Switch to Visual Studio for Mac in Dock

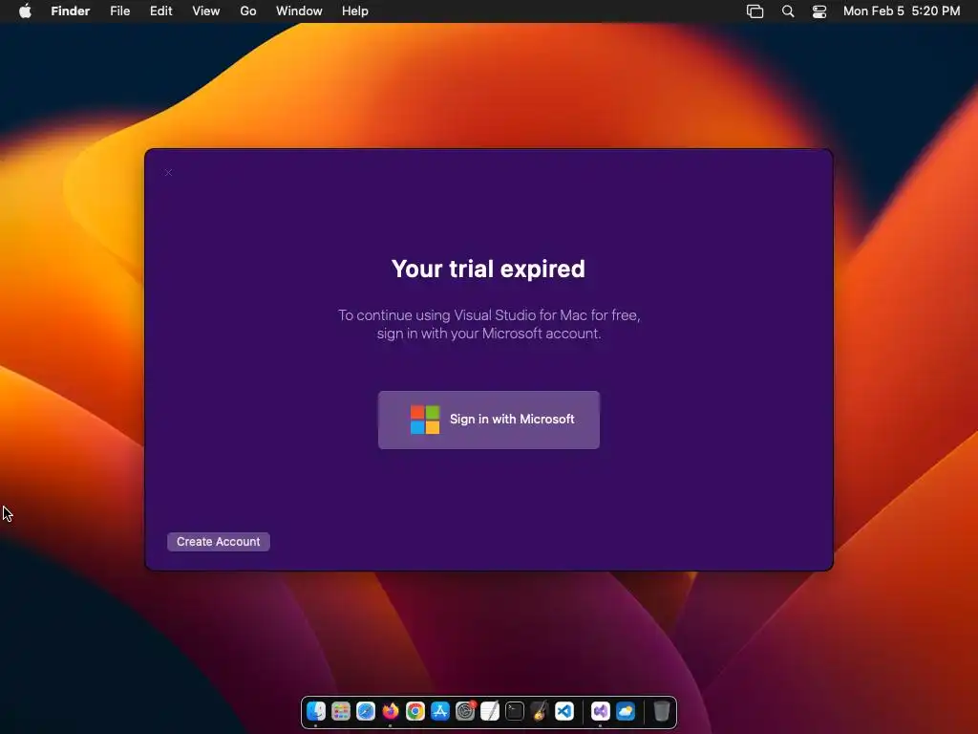(600, 711)
